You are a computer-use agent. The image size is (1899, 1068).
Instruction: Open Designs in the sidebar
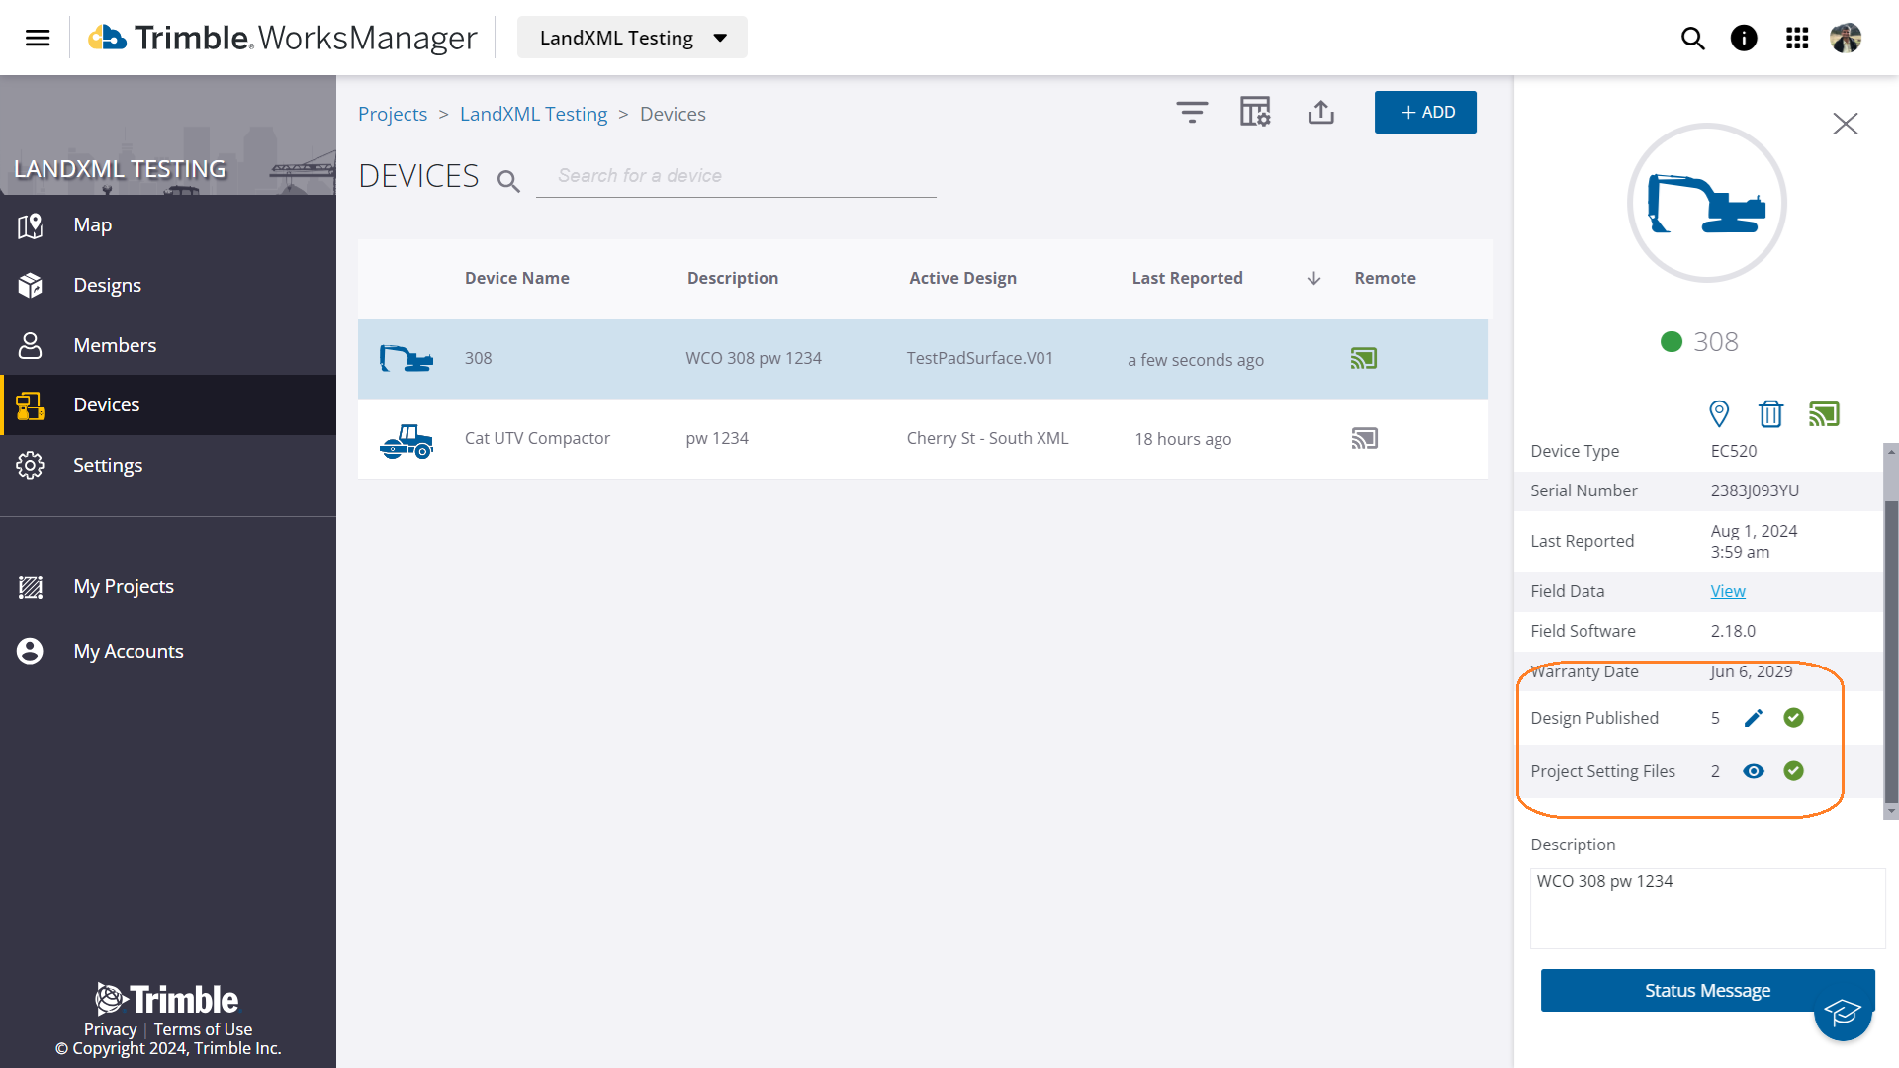click(107, 285)
